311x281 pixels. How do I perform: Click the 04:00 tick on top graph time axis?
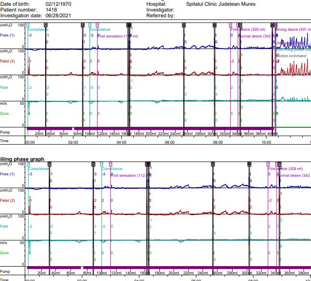point(121,142)
